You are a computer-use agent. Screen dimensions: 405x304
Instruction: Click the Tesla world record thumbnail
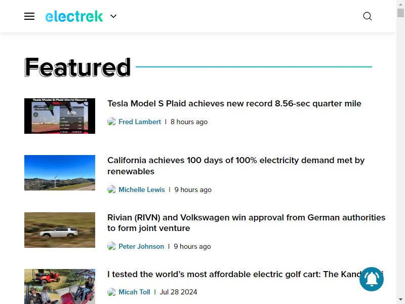tap(60, 116)
